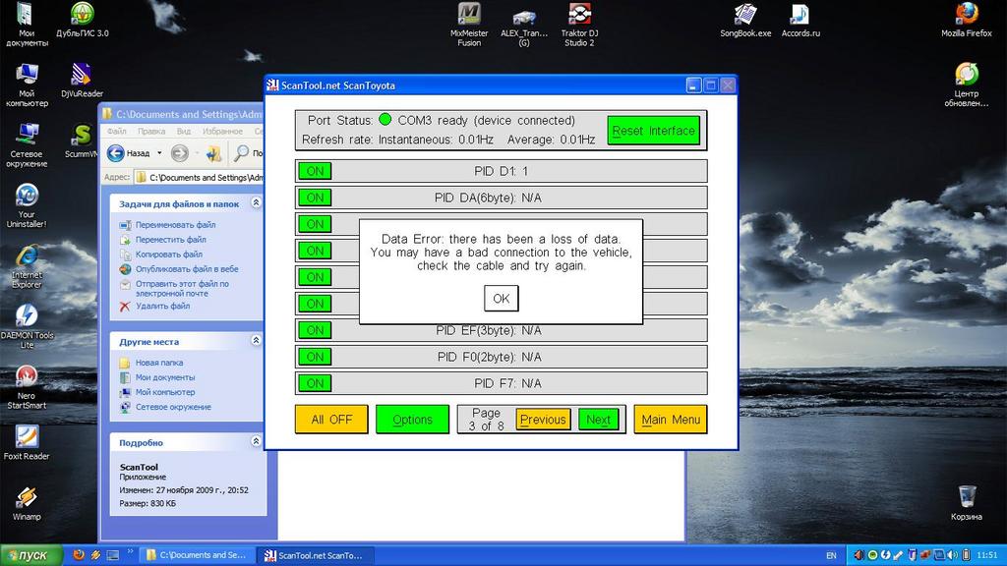Toggle the ON switch for PID EF(3byte)
The width and height of the screenshot is (1007, 566).
pos(315,330)
